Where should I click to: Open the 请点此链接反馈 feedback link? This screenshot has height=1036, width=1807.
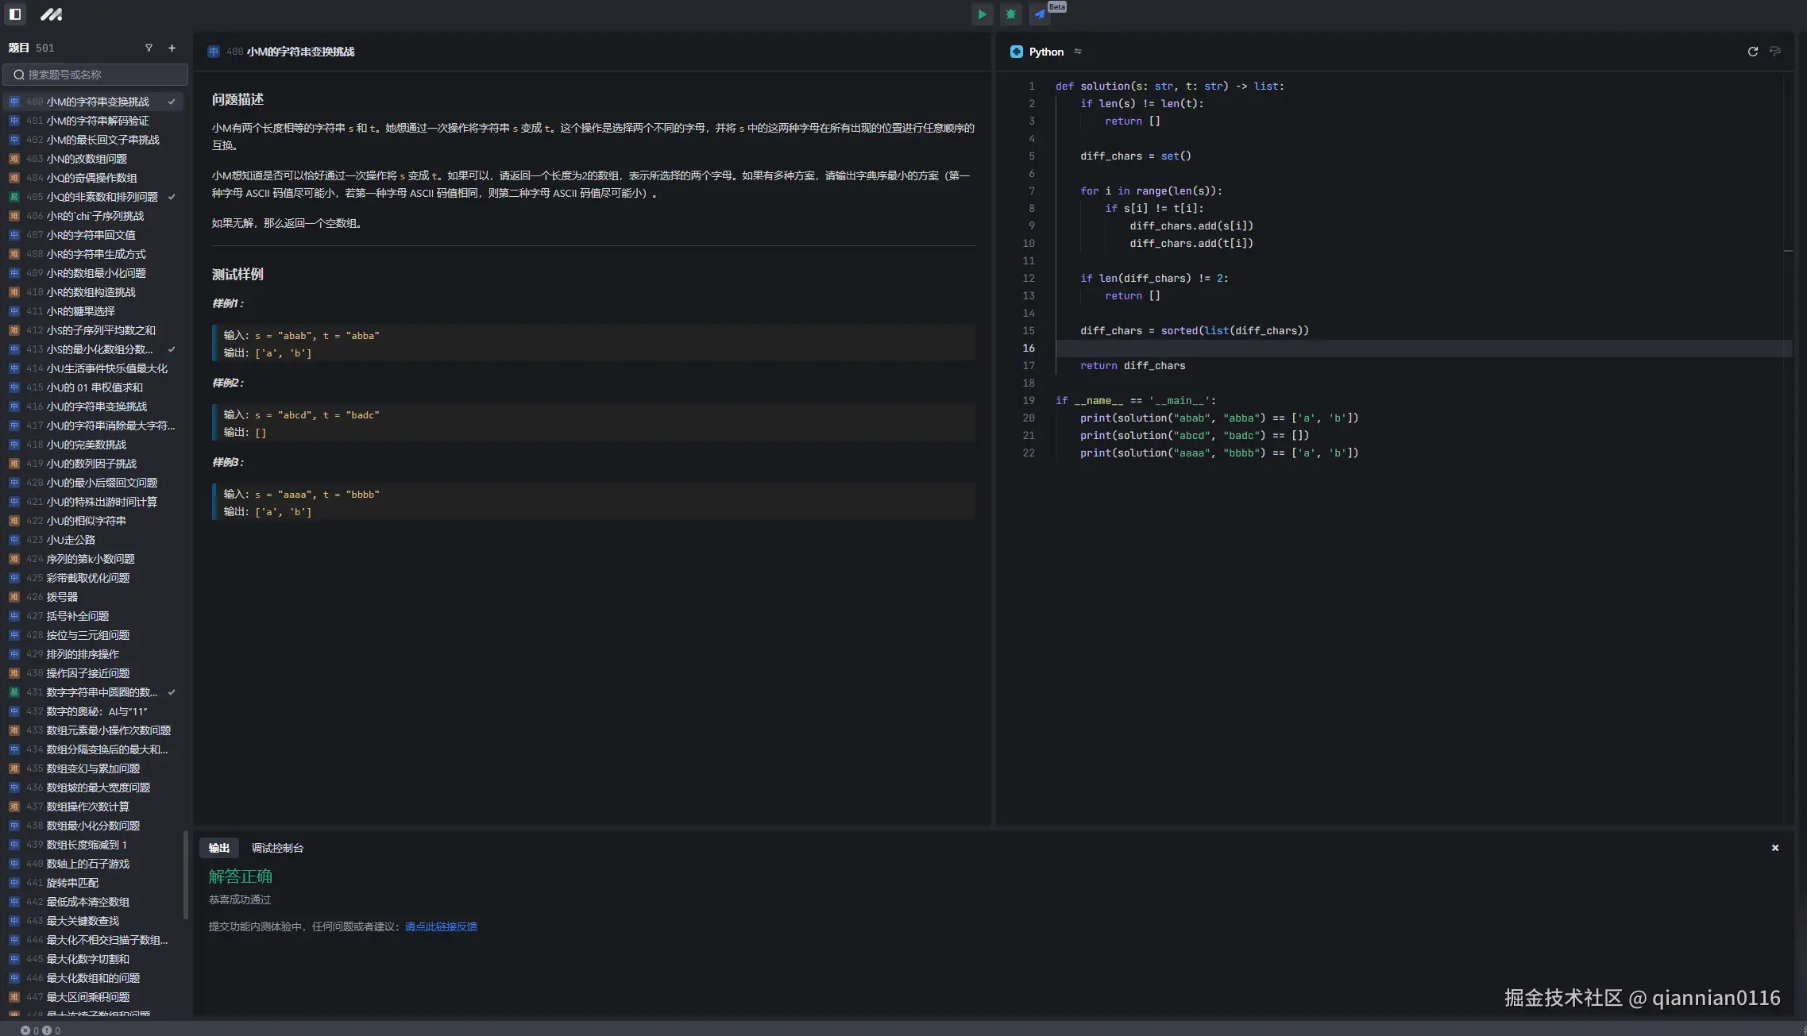pyautogui.click(x=441, y=926)
